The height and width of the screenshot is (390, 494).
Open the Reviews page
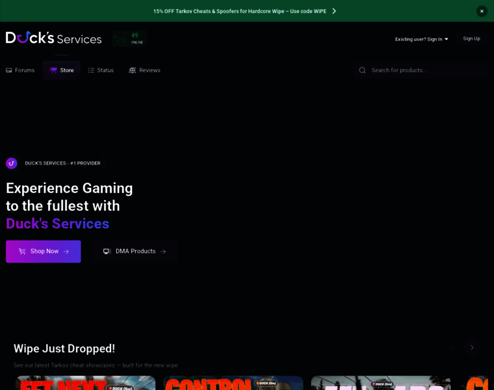click(144, 70)
